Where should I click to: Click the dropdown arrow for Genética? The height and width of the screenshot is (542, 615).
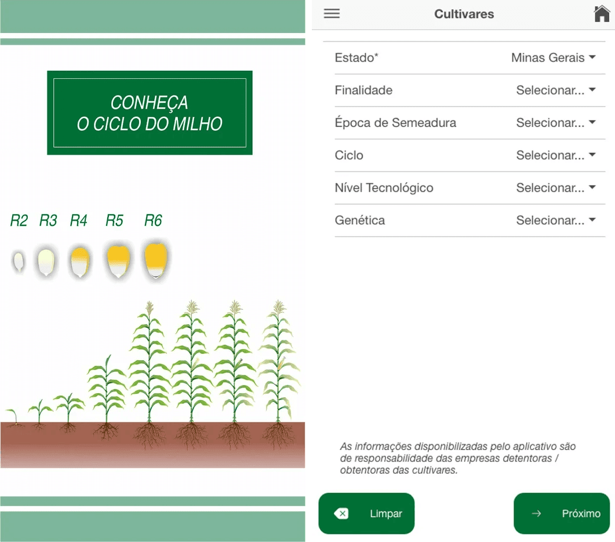(592, 220)
